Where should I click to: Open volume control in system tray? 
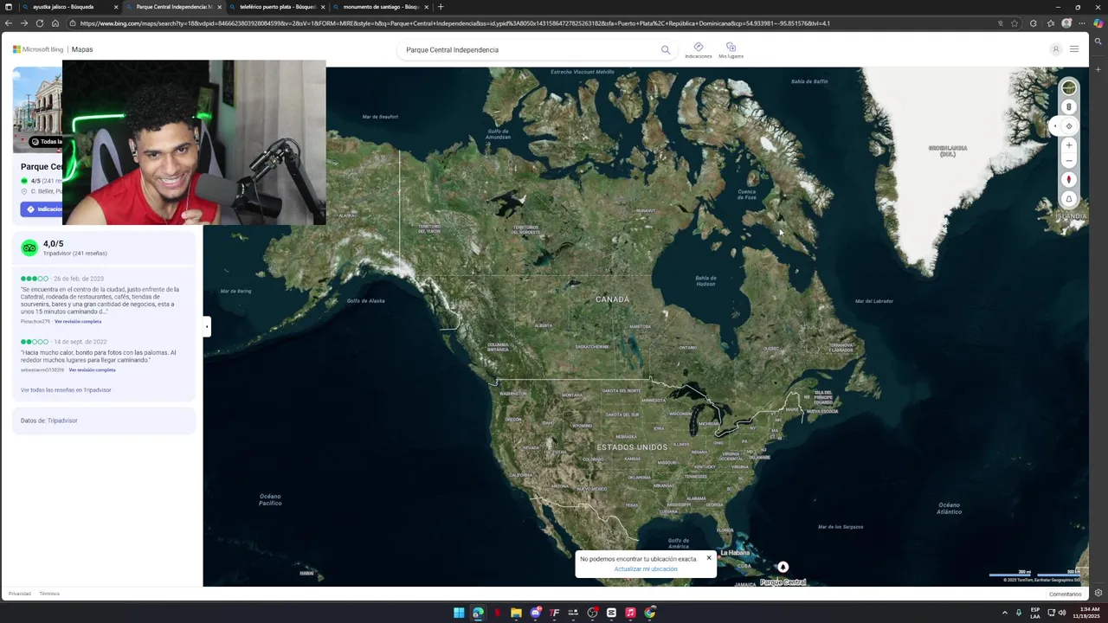coord(1062,613)
